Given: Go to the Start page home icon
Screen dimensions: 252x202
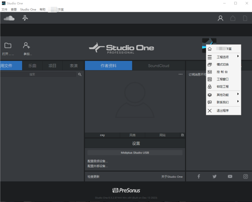Looking at the screenshot, I should point(233,18).
